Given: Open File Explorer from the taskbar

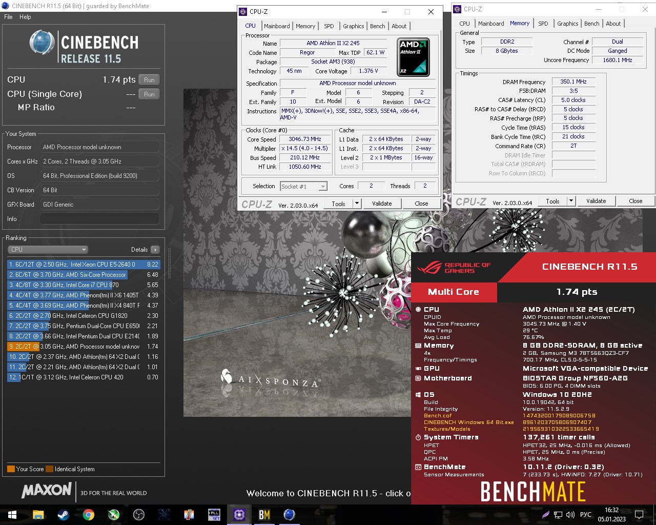Looking at the screenshot, I should pos(38,514).
